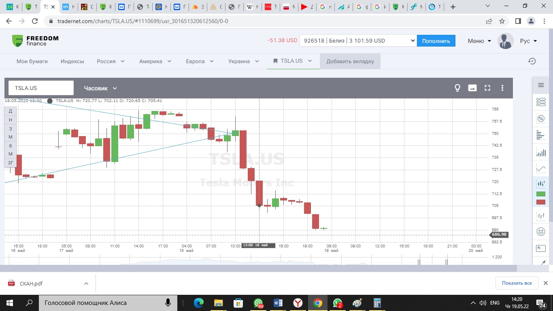Click the TSLA.US ticker input field

click(41, 88)
